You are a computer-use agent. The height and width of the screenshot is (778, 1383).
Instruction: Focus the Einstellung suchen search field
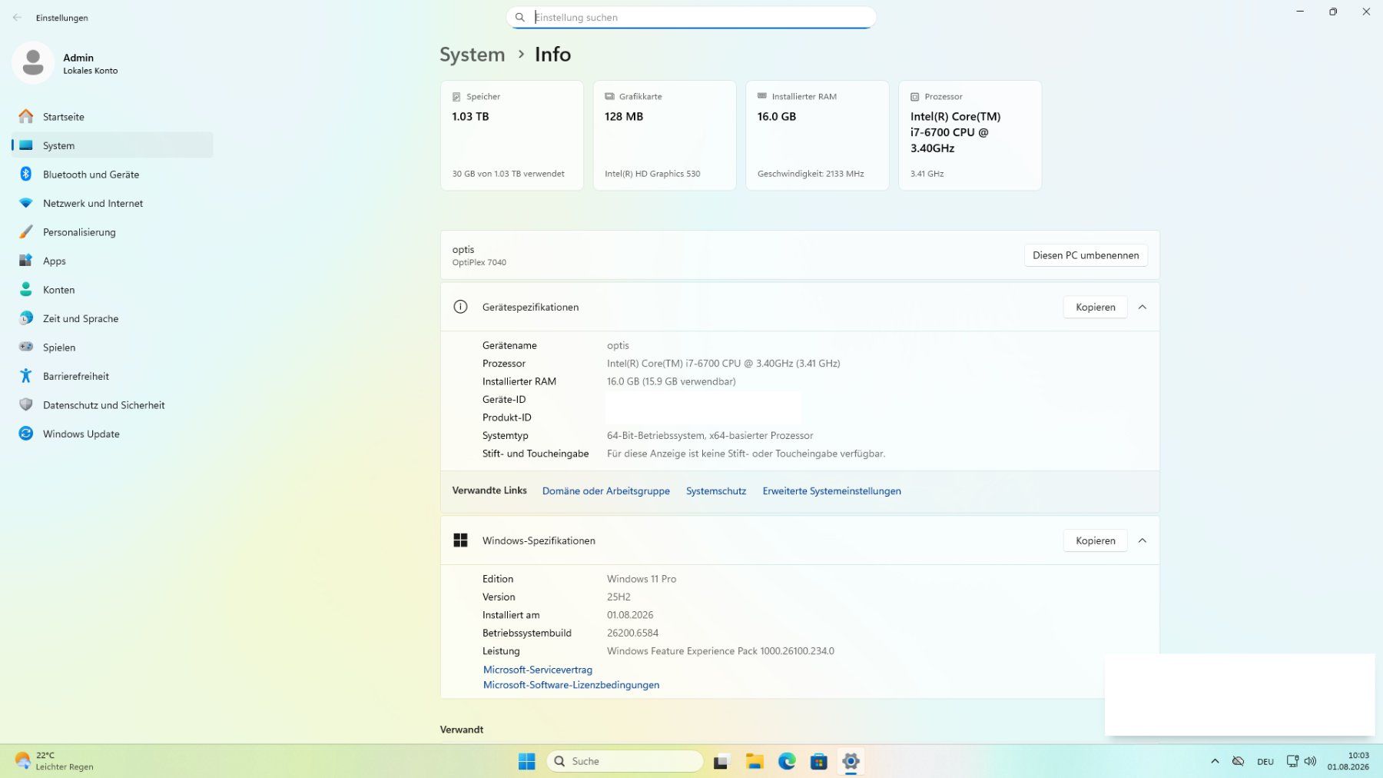pos(691,17)
